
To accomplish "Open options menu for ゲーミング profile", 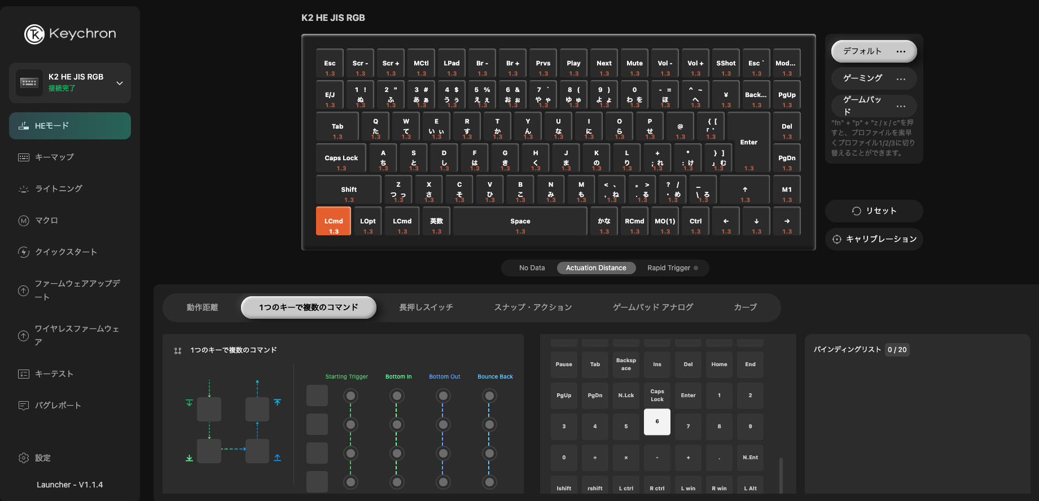I will [901, 79].
